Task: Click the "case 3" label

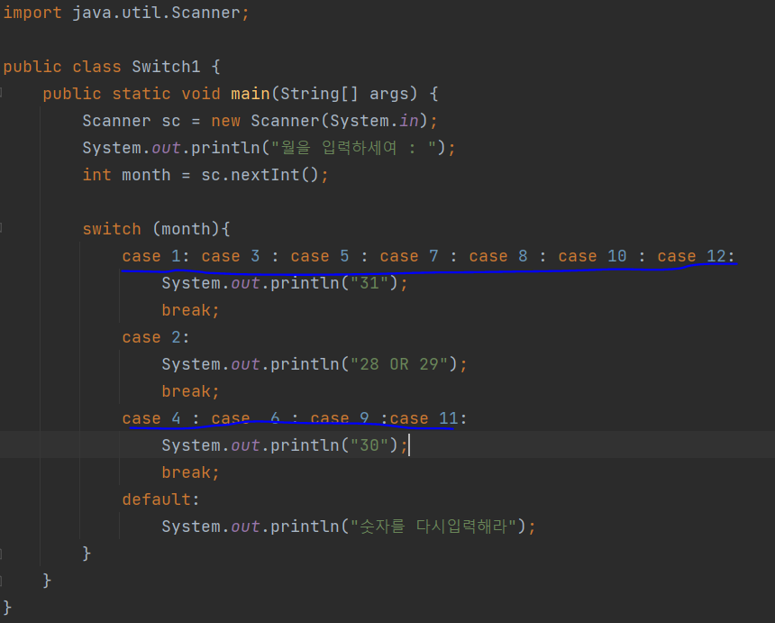Action: 231,256
